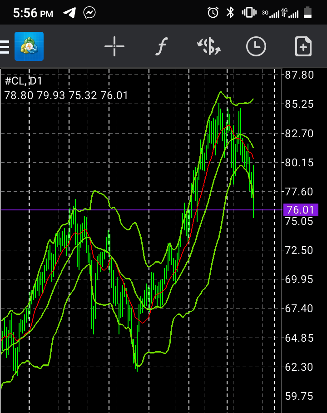Tap the alarm clock status icon
The height and width of the screenshot is (413, 327).
point(213,13)
